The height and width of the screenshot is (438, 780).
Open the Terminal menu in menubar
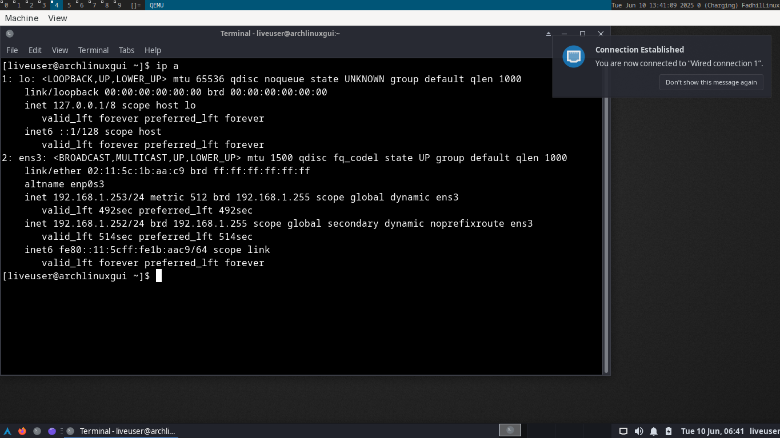click(93, 50)
